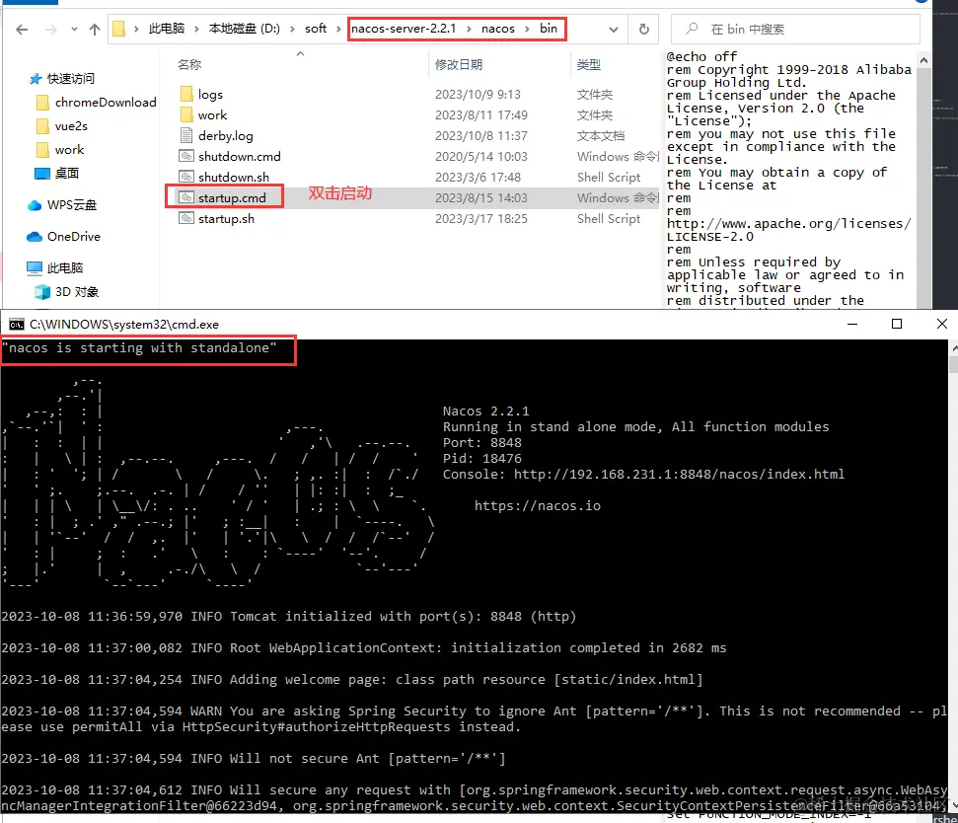Open chromeDownload in quick access
This screenshot has height=823, width=958.
106,103
